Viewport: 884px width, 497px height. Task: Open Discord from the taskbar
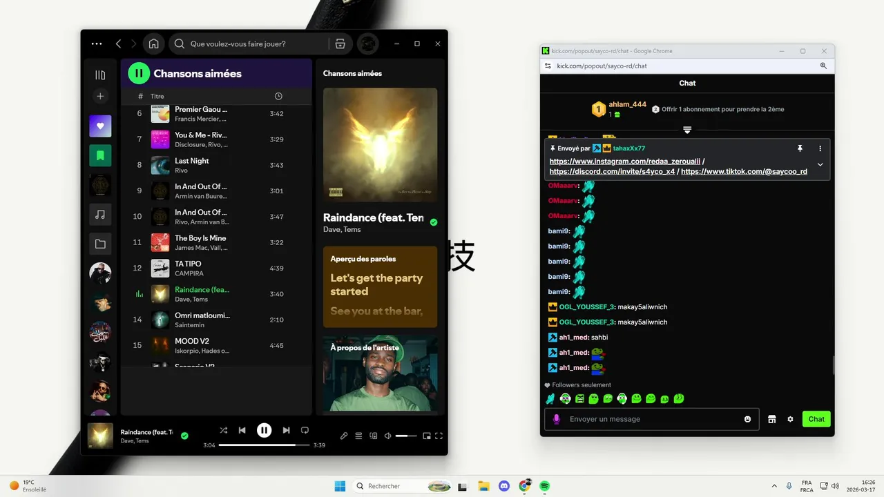pyautogui.click(x=503, y=486)
